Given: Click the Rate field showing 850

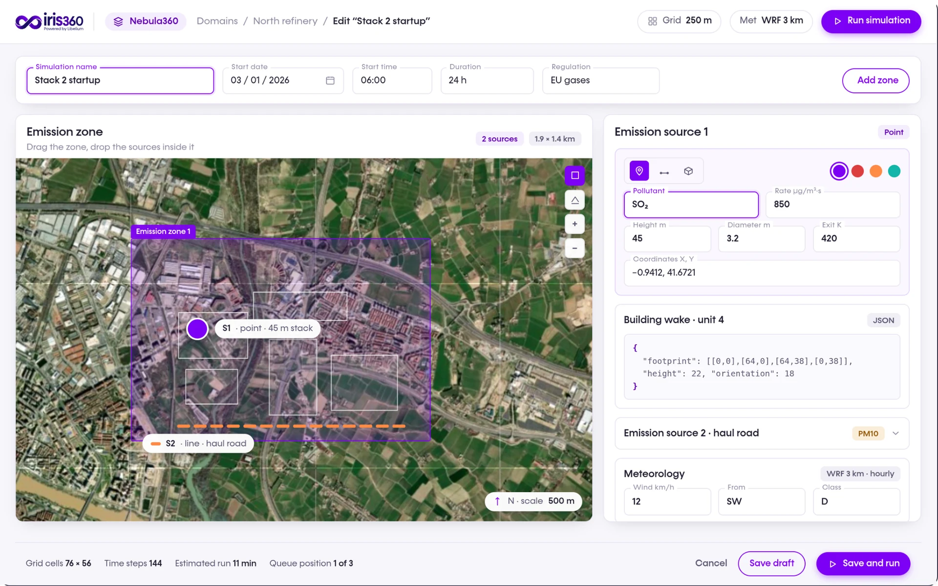Looking at the screenshot, I should [x=832, y=205].
